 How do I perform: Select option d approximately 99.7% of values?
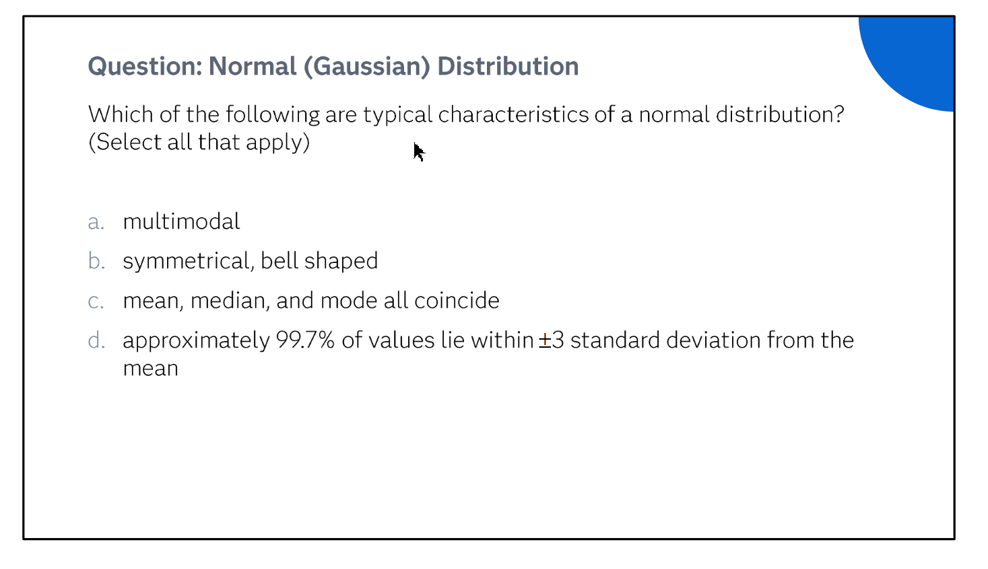(x=471, y=354)
